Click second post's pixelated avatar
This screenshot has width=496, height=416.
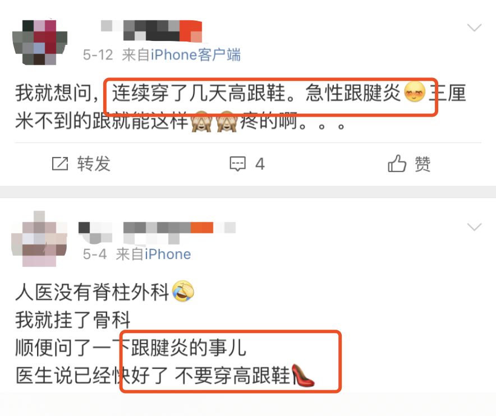click(x=39, y=239)
